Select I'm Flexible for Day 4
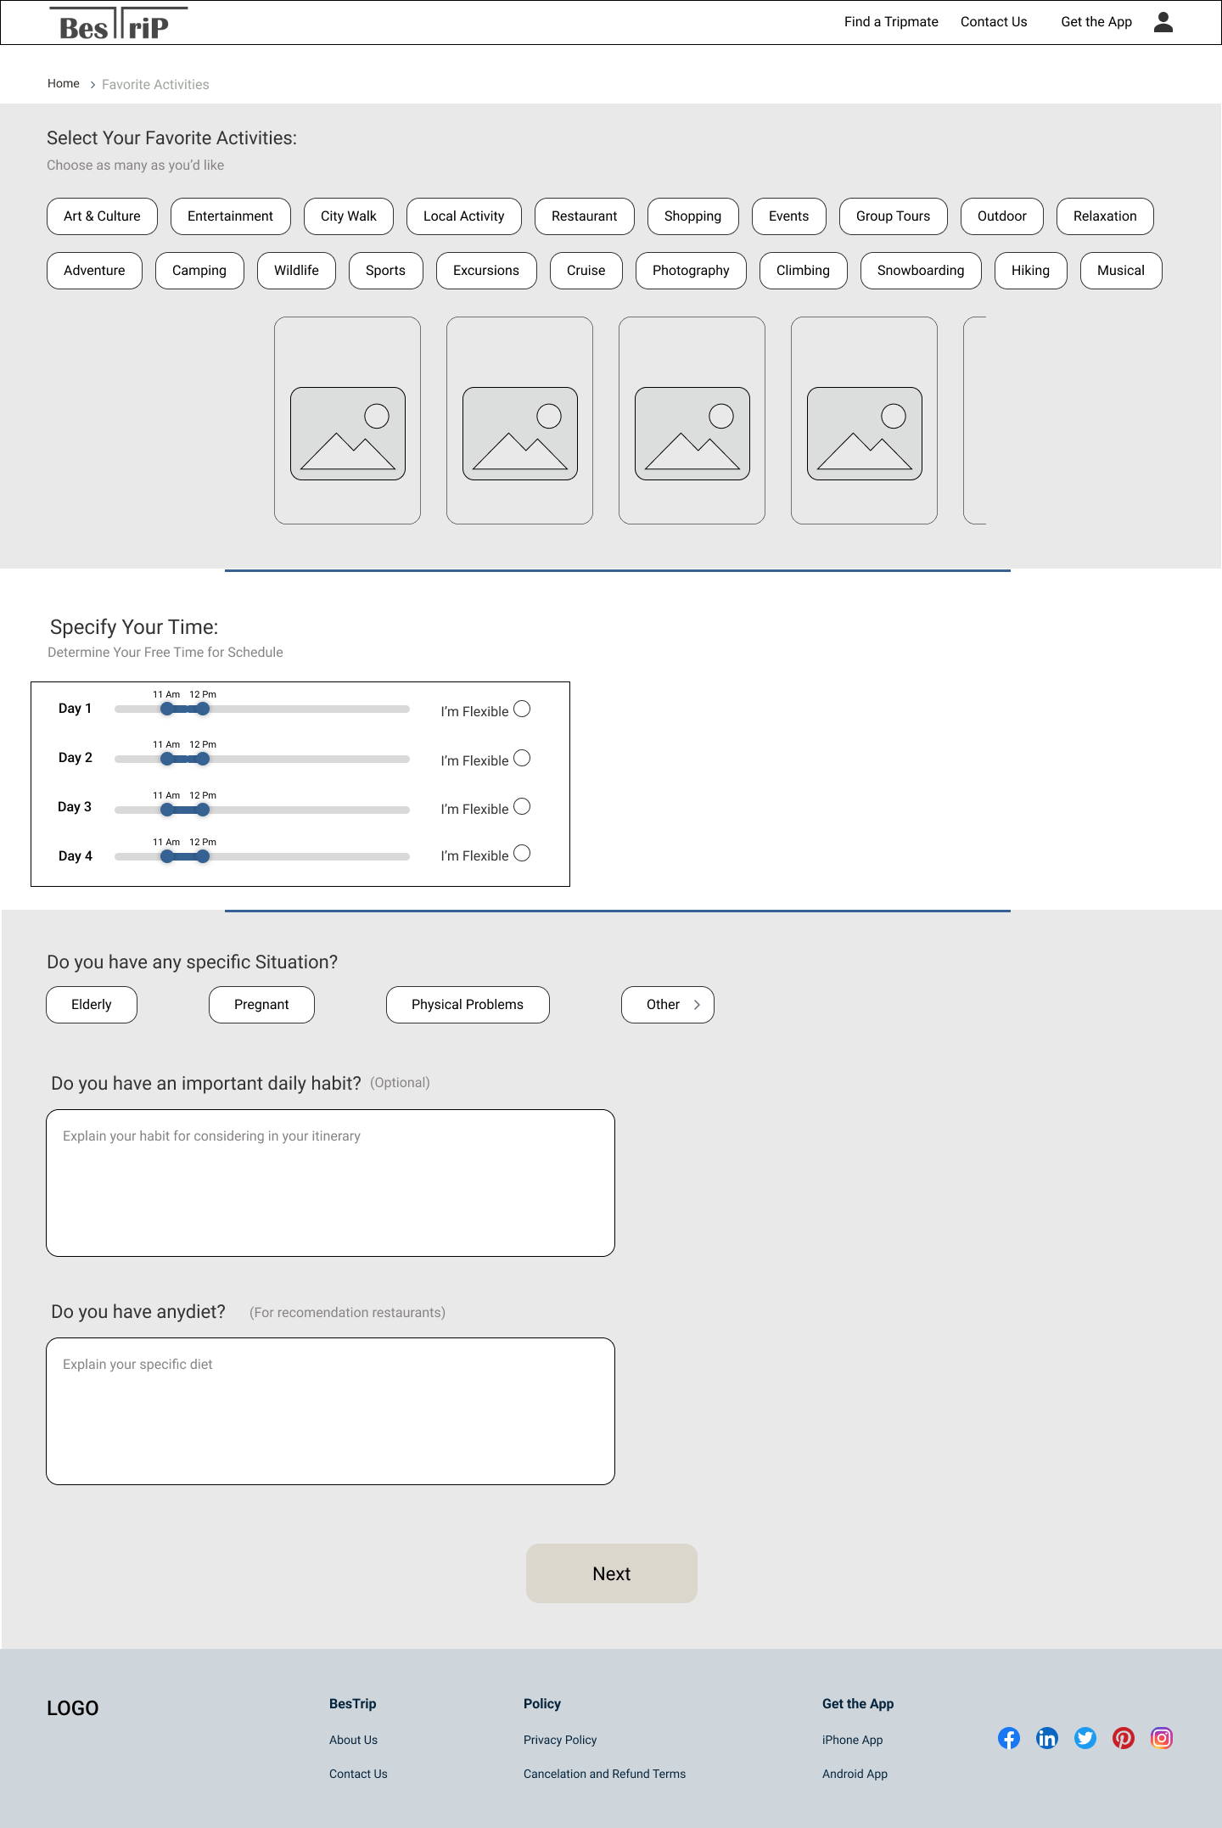The width and height of the screenshot is (1222, 1828). [522, 853]
